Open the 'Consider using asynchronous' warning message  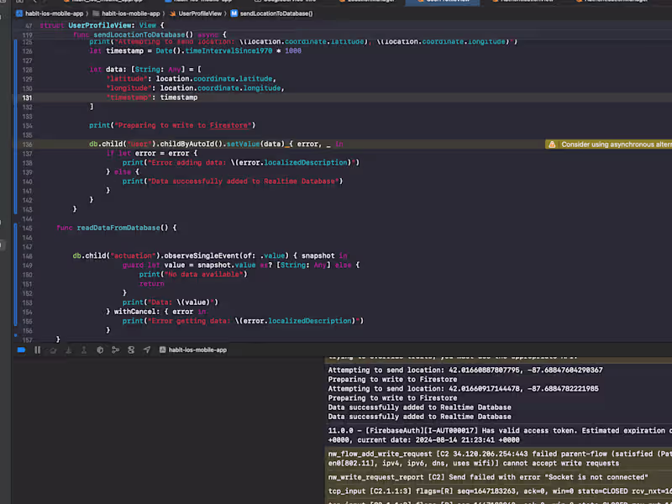click(616, 144)
